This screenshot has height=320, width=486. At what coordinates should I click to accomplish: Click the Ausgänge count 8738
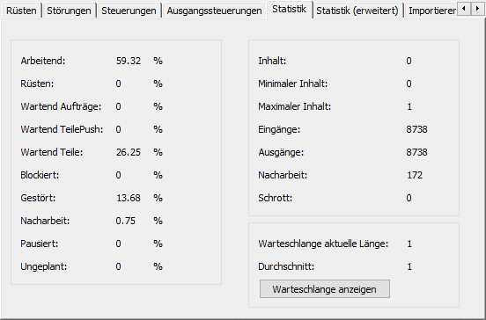pos(416,152)
